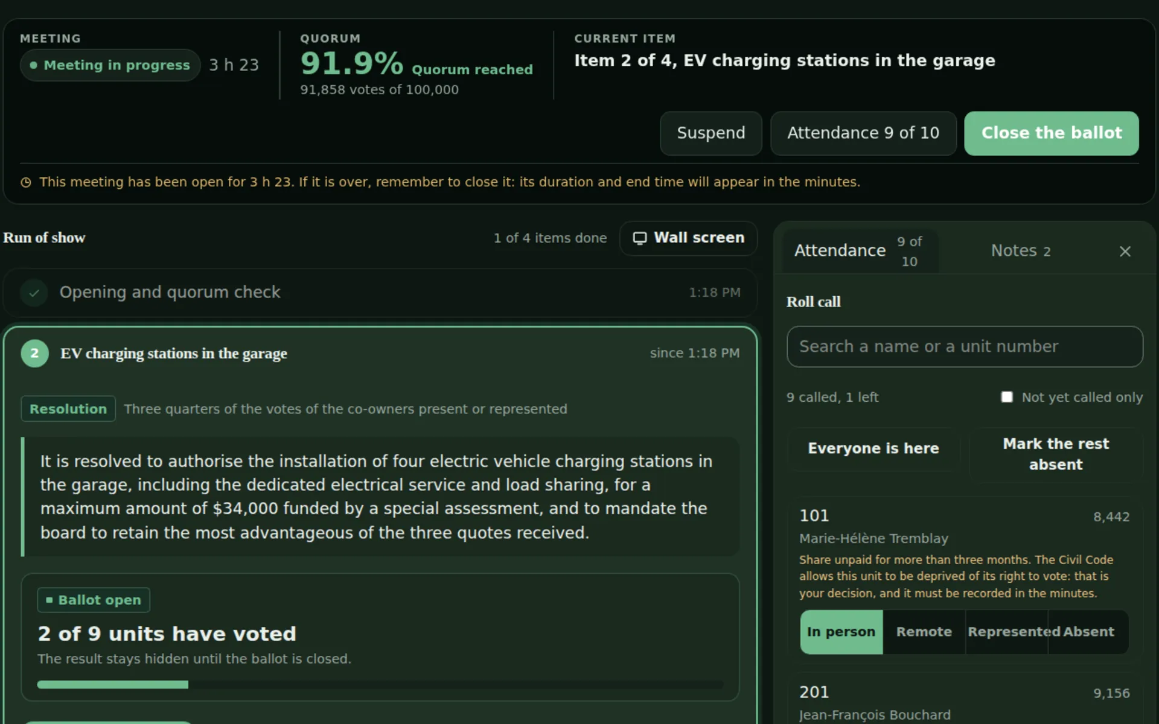
Task: Set unit 101 as Represented
Action: 1006,632
